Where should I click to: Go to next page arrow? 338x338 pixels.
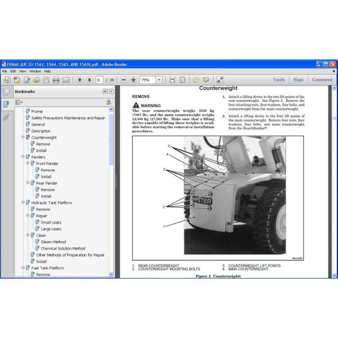89,80
